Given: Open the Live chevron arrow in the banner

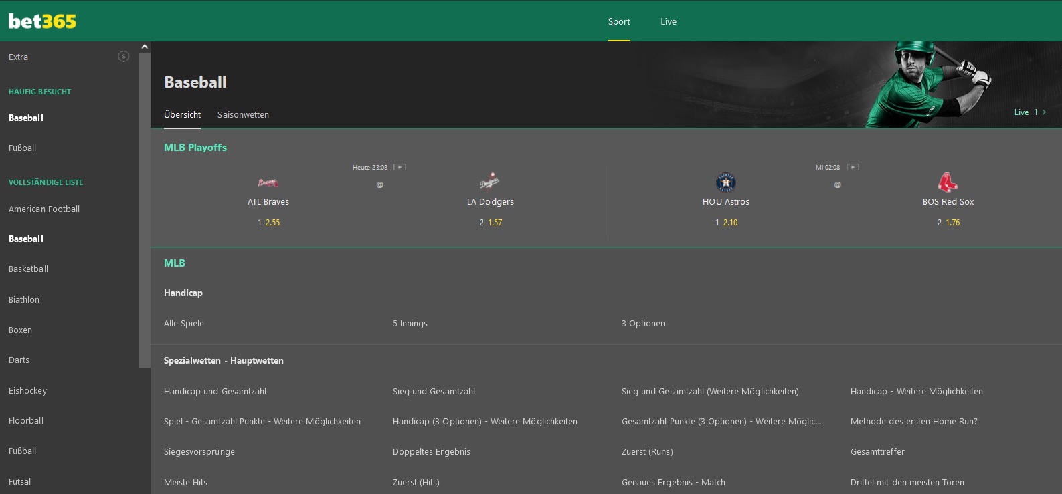Looking at the screenshot, I should pos(1044,112).
